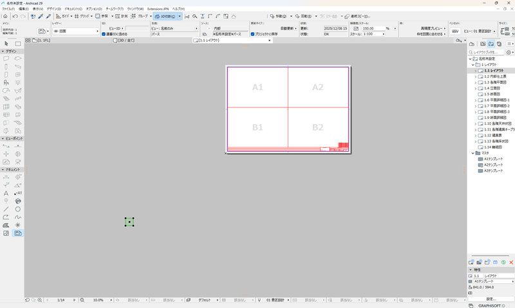Image resolution: width=515 pixels, height=308 pixels.
Task: Toggle the グリッド grid snap button
Action: click(82, 16)
